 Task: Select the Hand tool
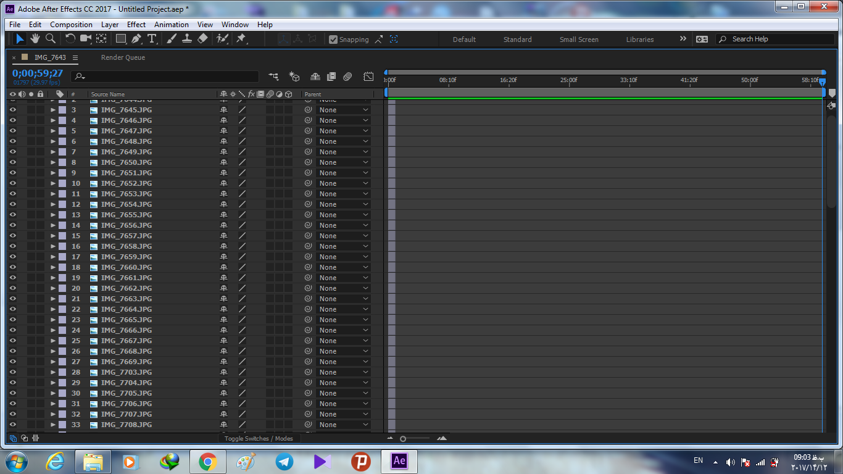(35, 38)
